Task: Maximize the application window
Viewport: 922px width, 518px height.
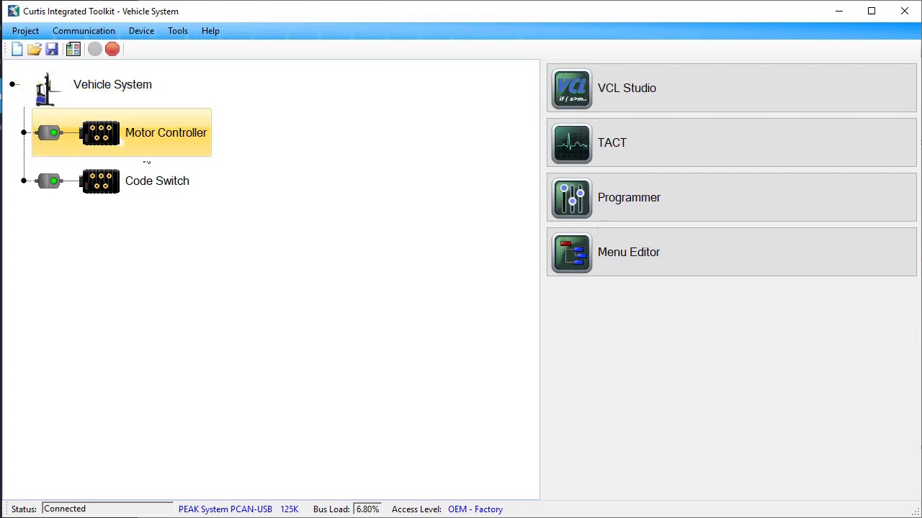Action: pos(872,11)
